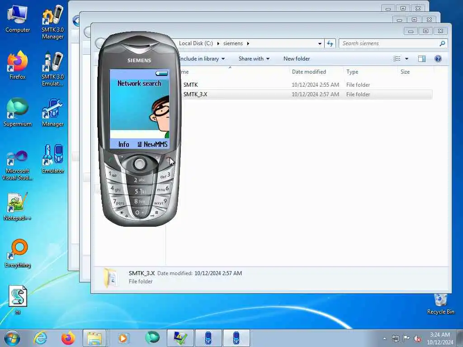Open Supermium from the taskbar
The image size is (463, 347).
pyautogui.click(x=152, y=338)
